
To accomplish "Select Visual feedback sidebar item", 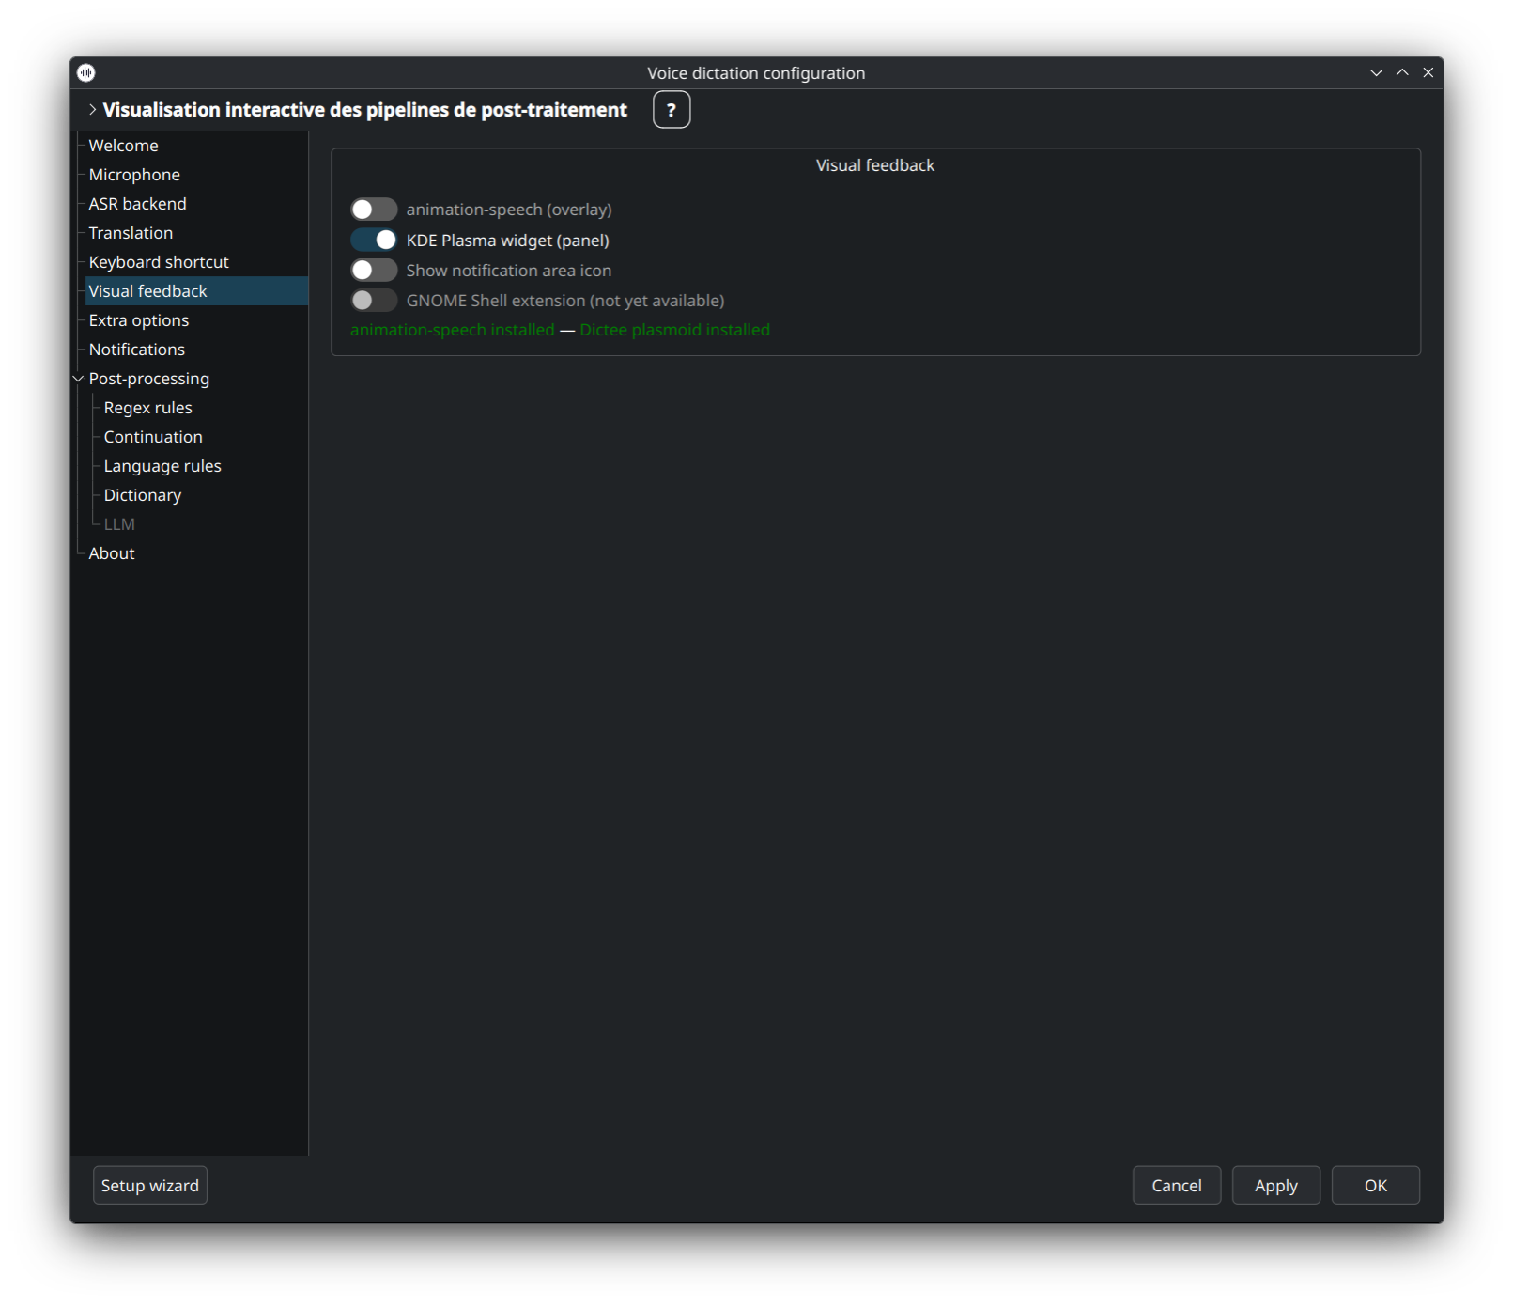I will click(196, 291).
